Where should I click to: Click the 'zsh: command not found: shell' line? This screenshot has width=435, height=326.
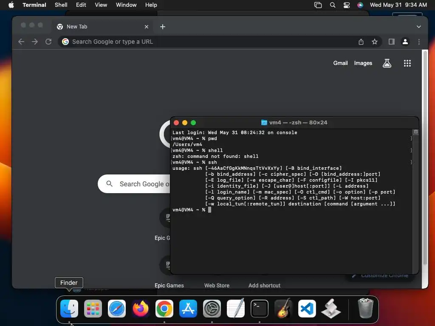pos(215,156)
